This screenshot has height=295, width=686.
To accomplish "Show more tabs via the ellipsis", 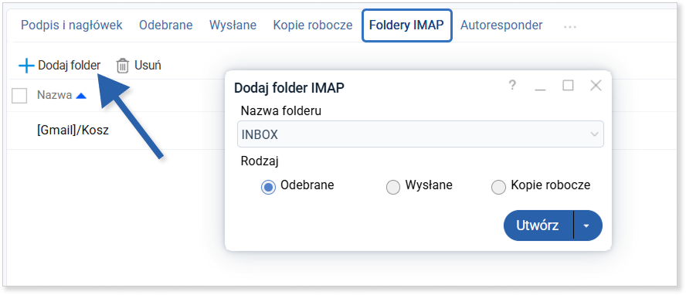I will pos(569,27).
